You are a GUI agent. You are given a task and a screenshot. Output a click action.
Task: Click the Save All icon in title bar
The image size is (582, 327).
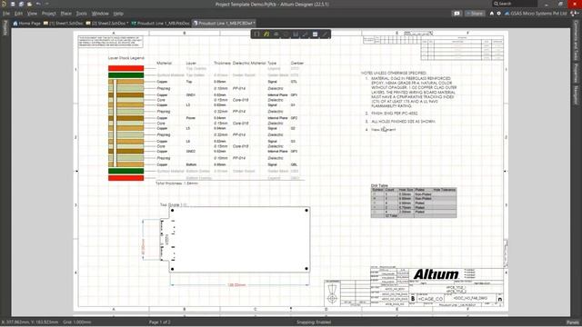[x=21, y=4]
